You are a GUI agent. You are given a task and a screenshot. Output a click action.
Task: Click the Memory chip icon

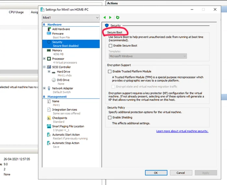click(49, 50)
